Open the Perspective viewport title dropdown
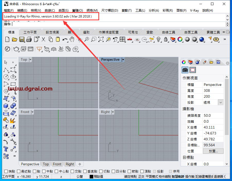 (x=123, y=59)
